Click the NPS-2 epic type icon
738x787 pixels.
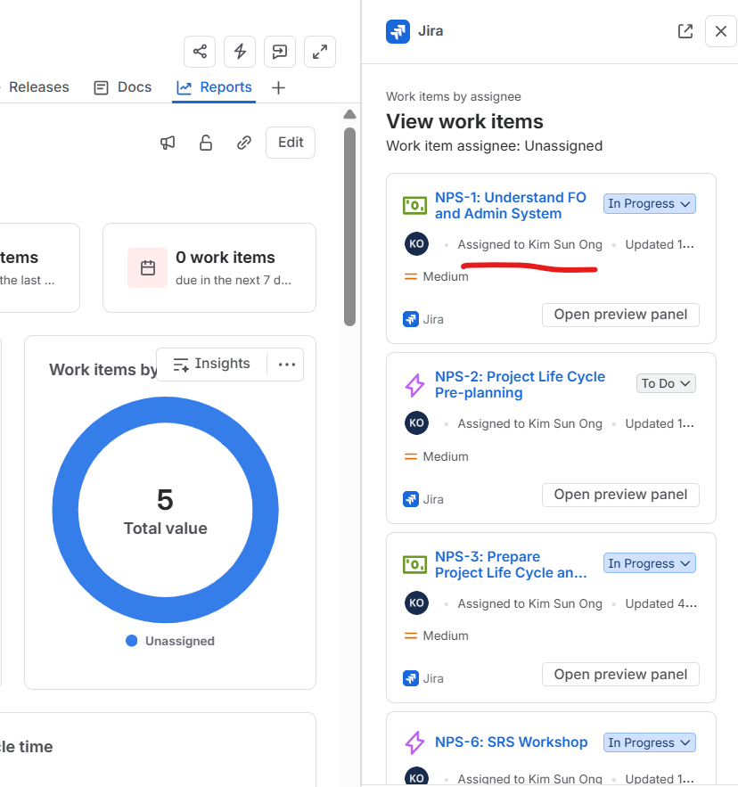coord(414,385)
